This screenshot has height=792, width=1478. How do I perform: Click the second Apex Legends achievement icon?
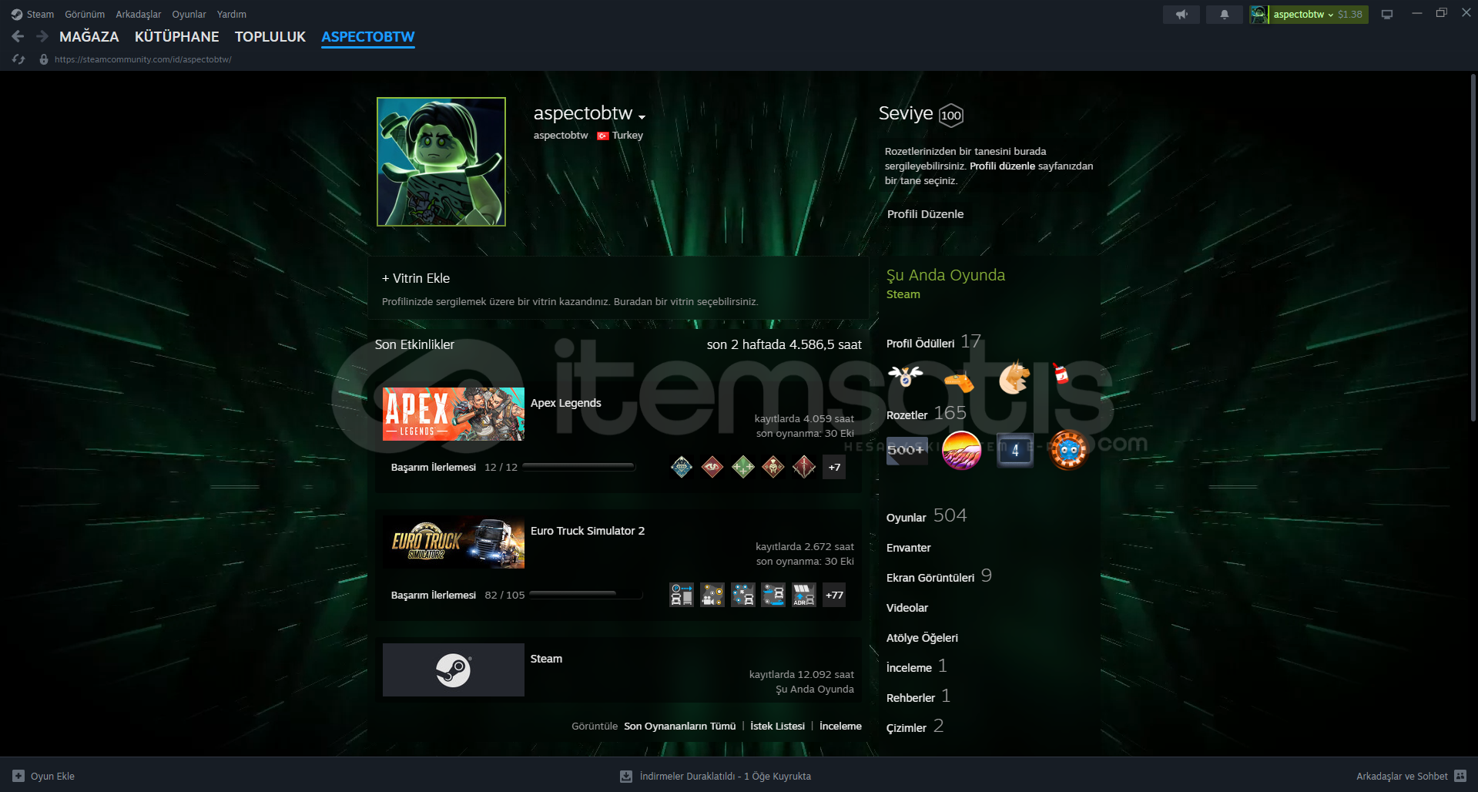tap(712, 467)
